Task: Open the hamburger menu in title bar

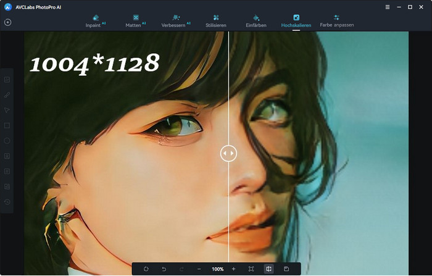Action: click(388, 7)
